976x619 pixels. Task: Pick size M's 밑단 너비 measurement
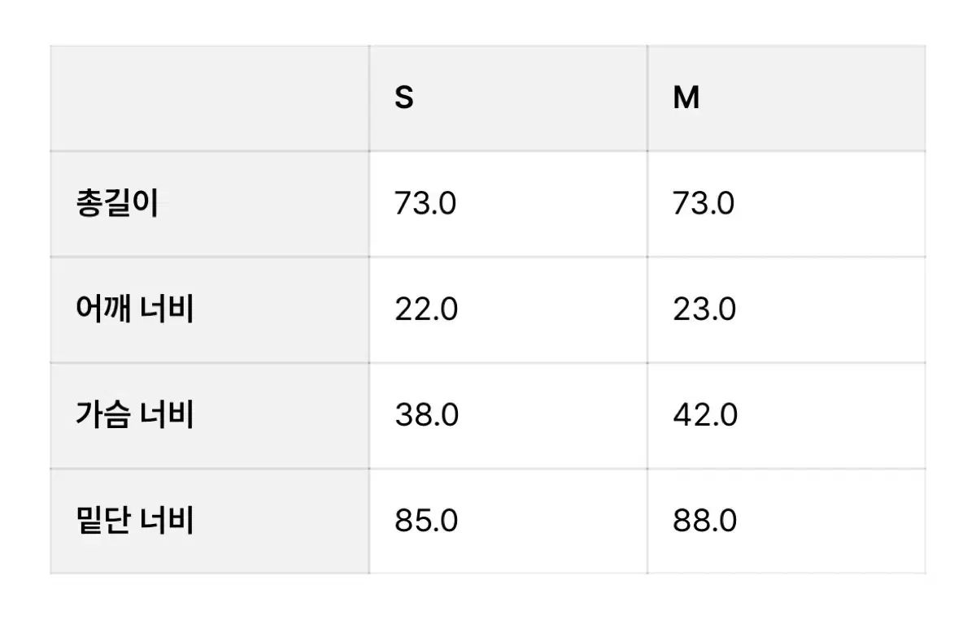(x=705, y=521)
